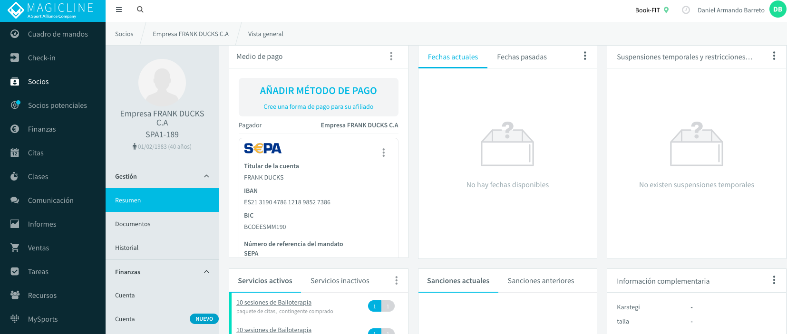The image size is (787, 334).
Task: Click Socios breadcrumb
Action: click(124, 34)
